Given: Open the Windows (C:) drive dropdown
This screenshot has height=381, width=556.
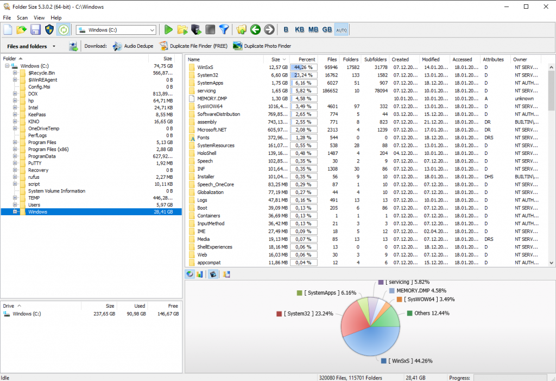Looking at the screenshot, I should click(152, 30).
